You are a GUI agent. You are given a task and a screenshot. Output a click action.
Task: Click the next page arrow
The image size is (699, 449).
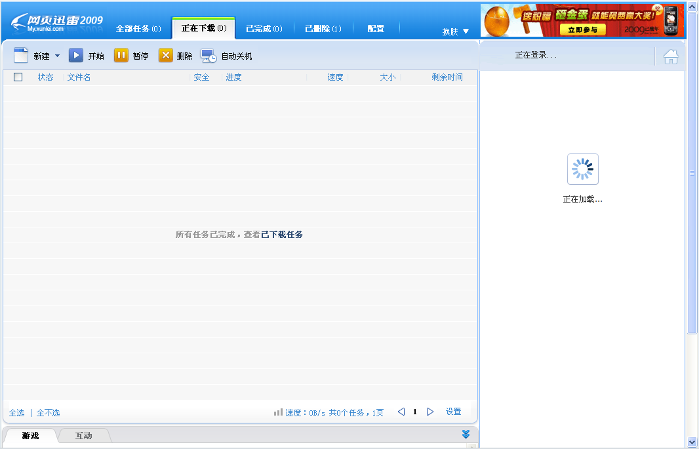click(430, 412)
